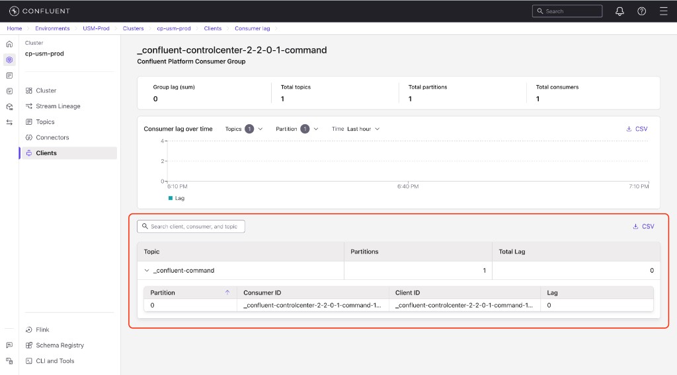Image resolution: width=677 pixels, height=375 pixels.
Task: Open the Topics filter dropdown
Action: click(x=244, y=129)
